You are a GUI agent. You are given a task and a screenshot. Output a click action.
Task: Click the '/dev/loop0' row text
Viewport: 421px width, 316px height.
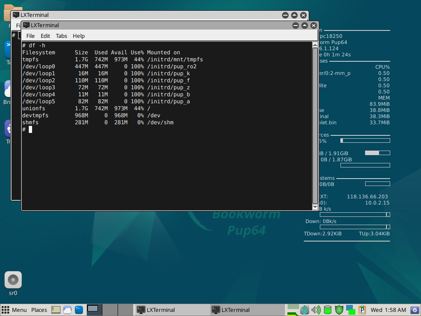[x=39, y=66]
